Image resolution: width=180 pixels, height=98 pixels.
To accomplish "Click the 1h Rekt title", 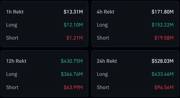I will (15, 12).
